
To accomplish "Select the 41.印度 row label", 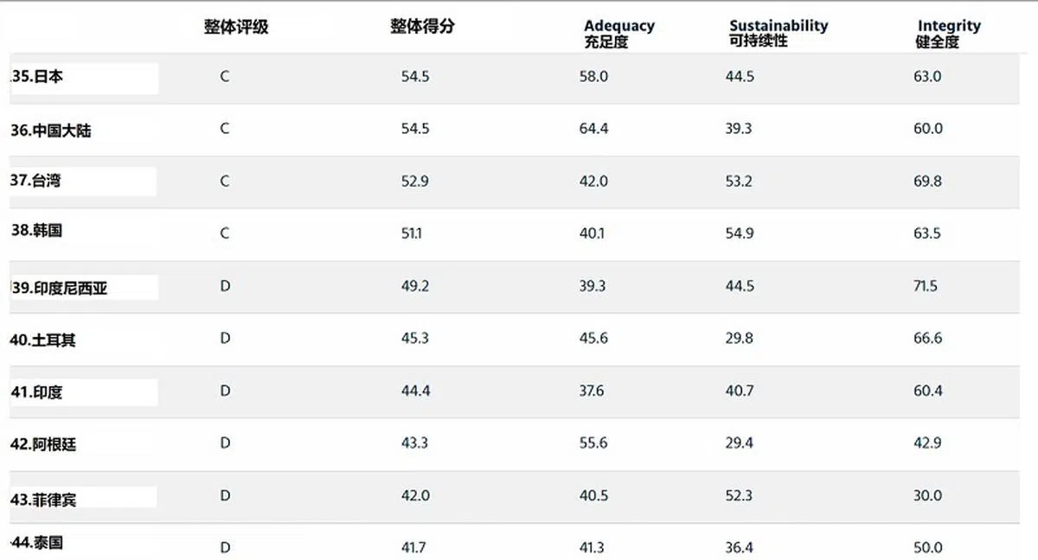I will 36,392.
